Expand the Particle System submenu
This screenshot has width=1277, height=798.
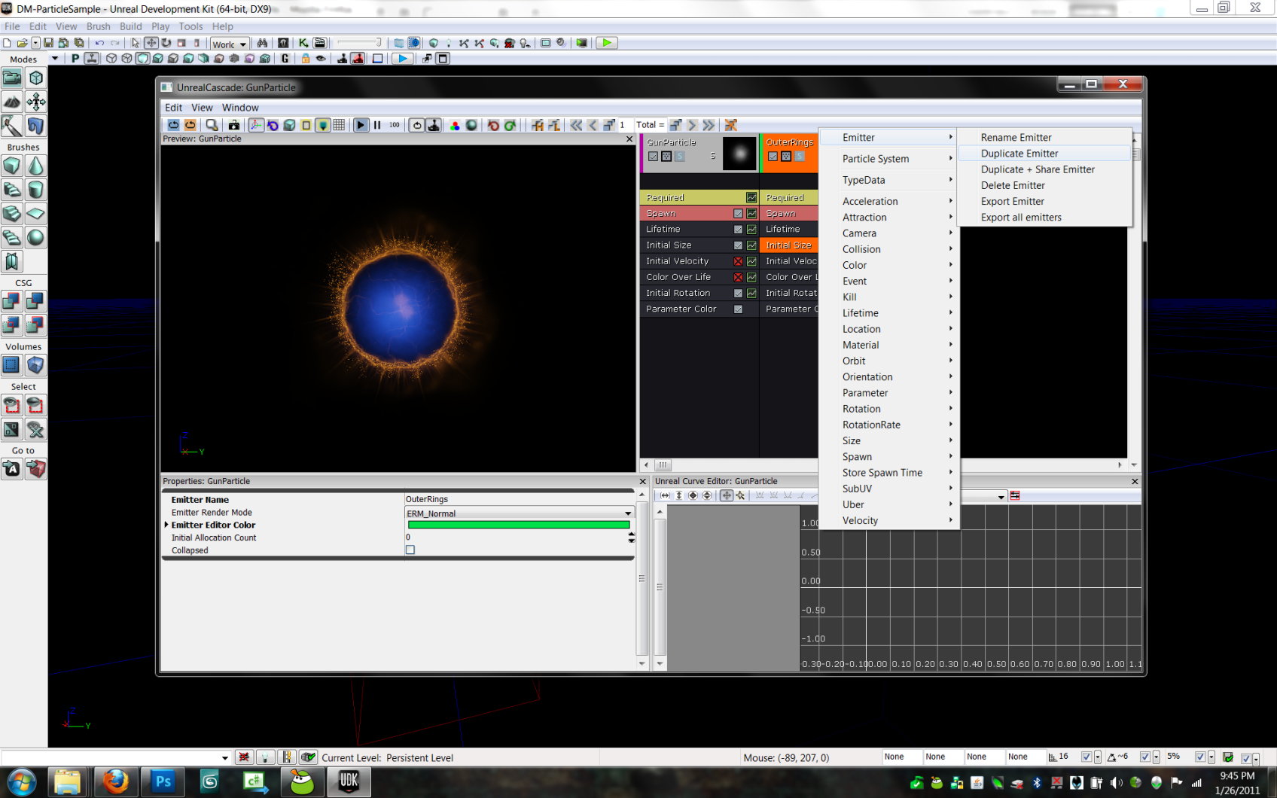[x=888, y=159]
